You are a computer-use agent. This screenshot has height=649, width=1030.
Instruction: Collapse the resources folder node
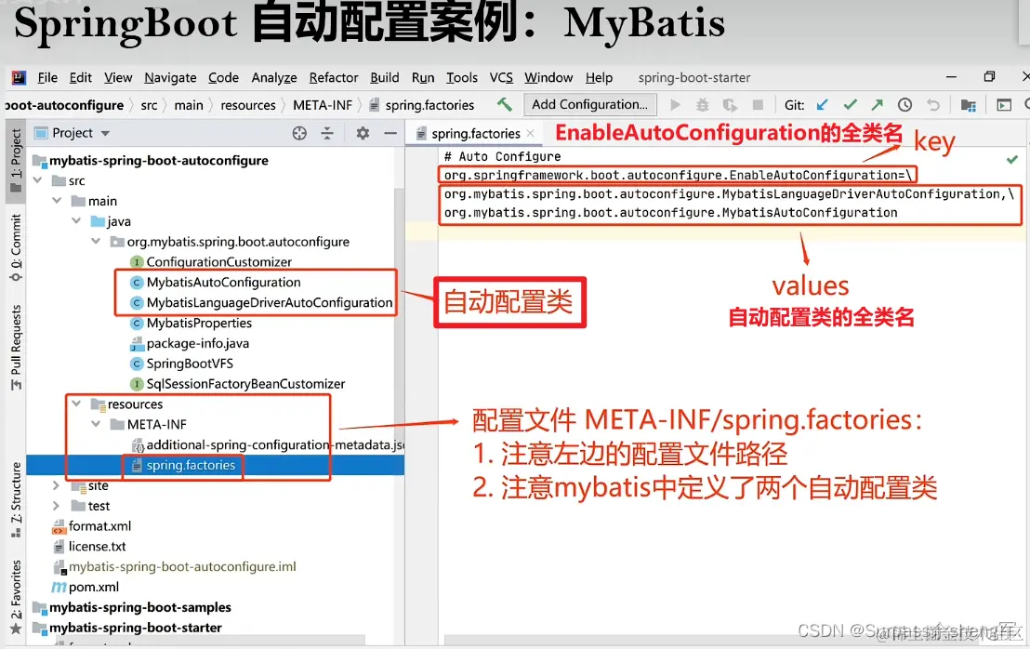77,404
